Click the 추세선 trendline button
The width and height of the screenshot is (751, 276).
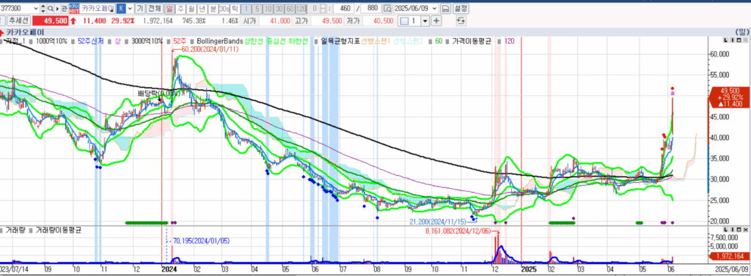18,20
